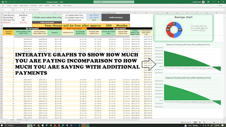Click the Save icon in the title bar
The width and height of the screenshot is (226, 127).
coord(3,2)
